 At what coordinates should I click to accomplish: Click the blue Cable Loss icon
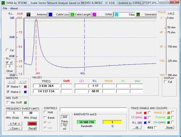point(51,14)
